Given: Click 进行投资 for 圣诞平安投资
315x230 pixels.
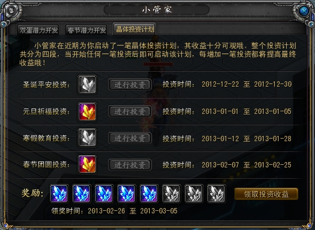Looking at the screenshot, I should 130,85.
